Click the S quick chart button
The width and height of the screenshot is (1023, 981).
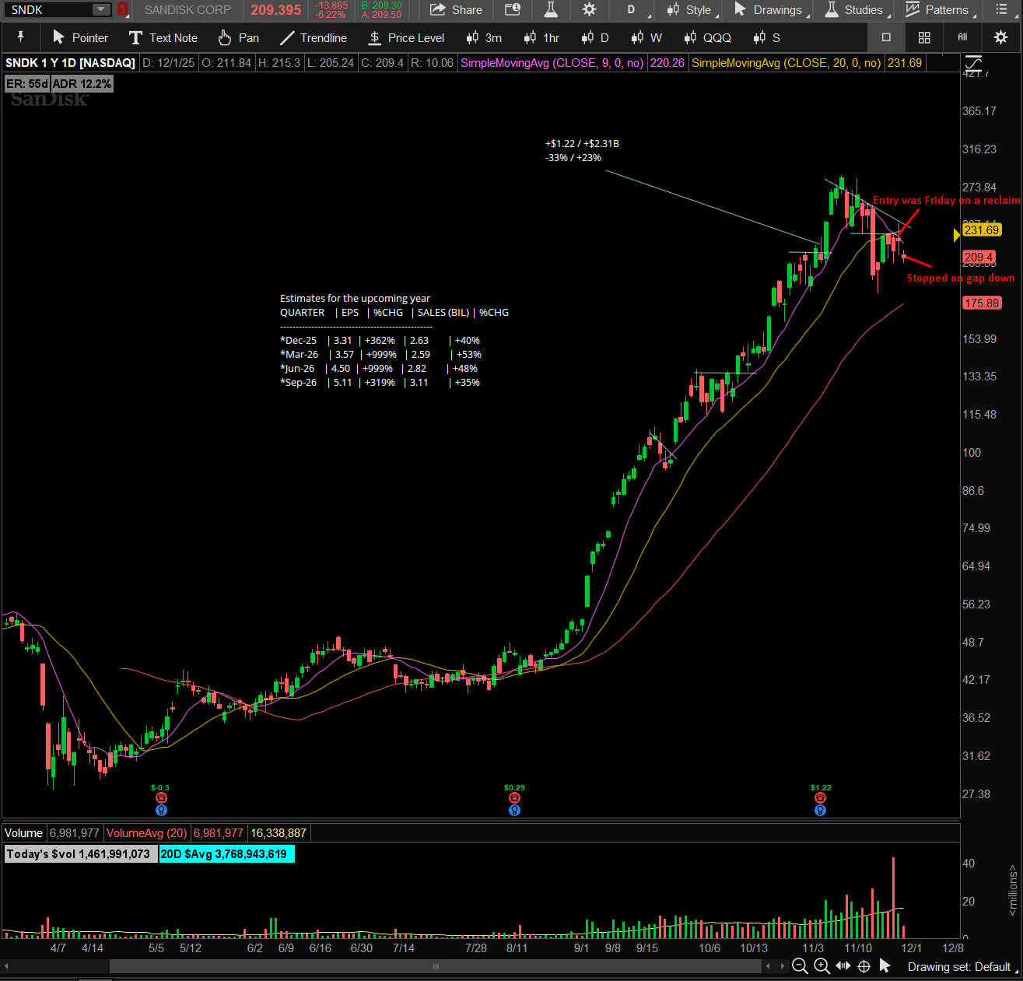click(x=767, y=37)
